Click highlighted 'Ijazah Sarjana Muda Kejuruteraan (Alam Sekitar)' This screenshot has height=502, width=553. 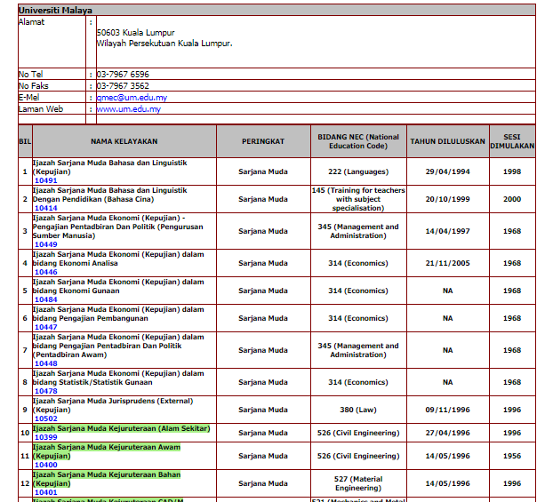[121, 428]
